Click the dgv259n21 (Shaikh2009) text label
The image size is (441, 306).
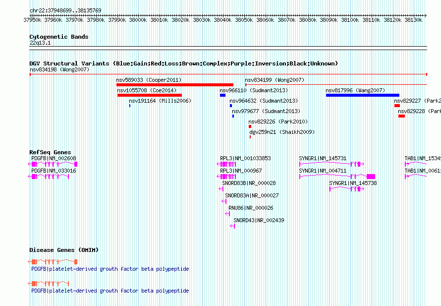[282, 132]
